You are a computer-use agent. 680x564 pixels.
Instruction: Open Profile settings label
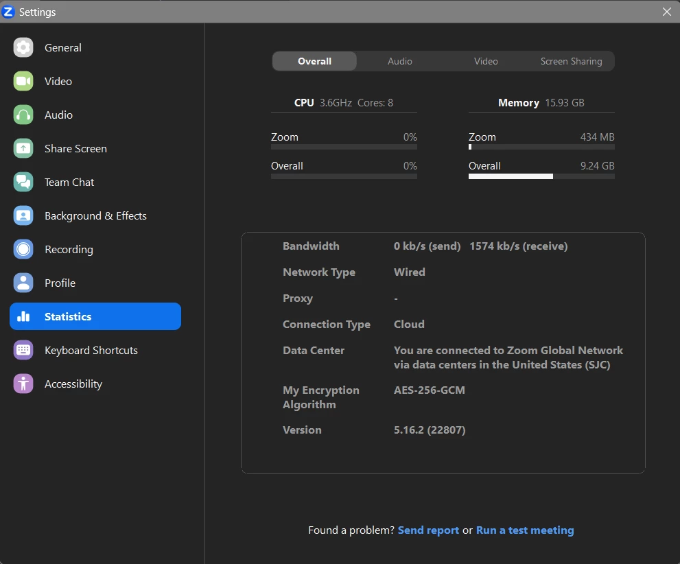point(60,283)
